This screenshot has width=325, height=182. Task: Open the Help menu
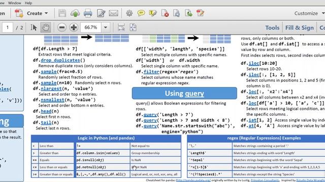28,3
